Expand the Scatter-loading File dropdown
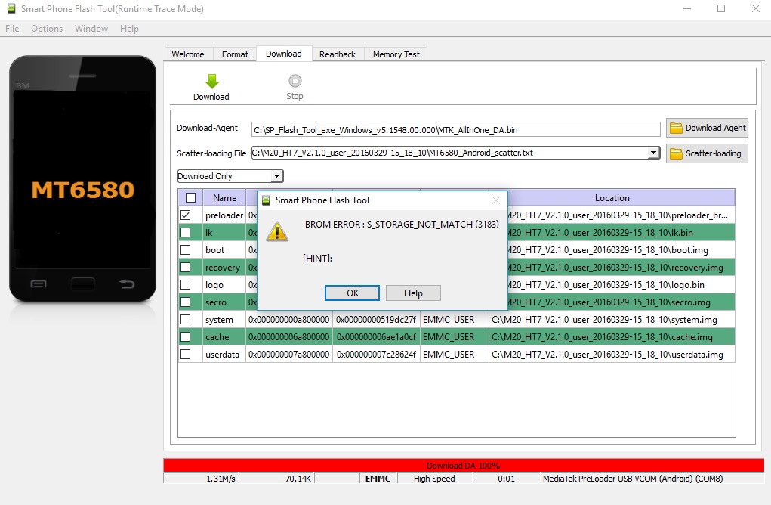The image size is (771, 505). (653, 153)
